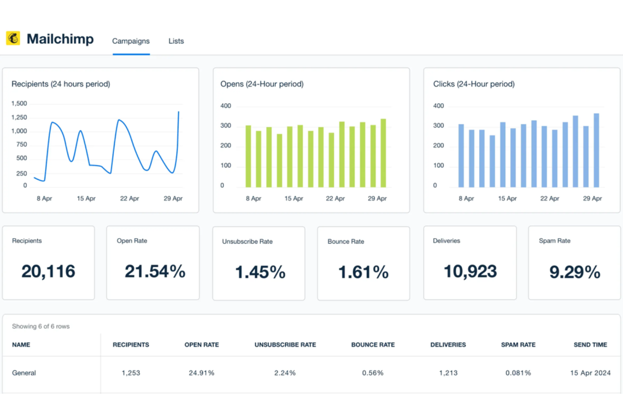
Task: Click the 1,253 recipients cell
Action: pos(131,373)
